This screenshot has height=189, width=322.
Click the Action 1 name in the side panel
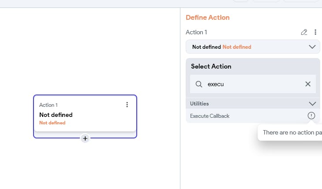point(196,32)
